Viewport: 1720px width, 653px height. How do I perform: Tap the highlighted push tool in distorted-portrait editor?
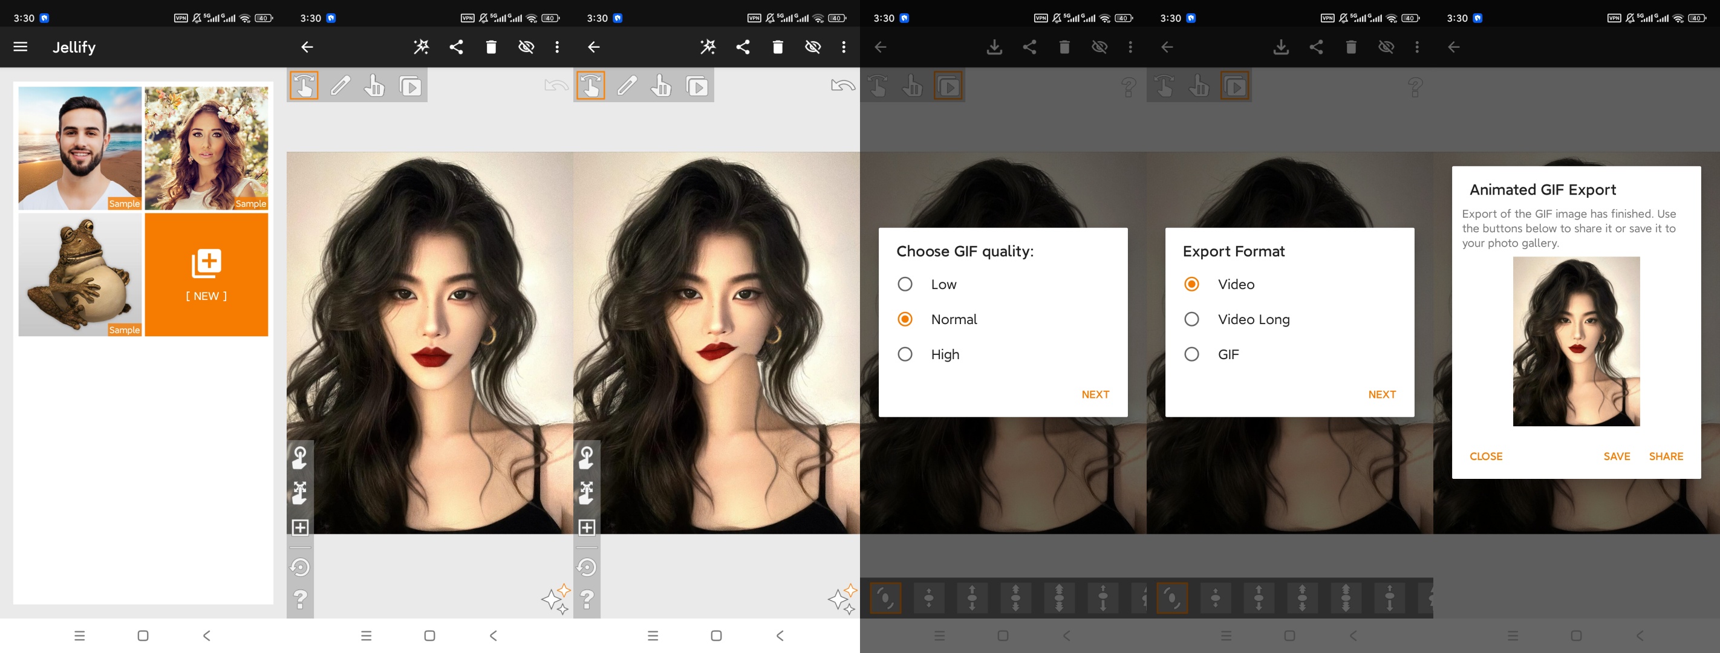pyautogui.click(x=591, y=85)
